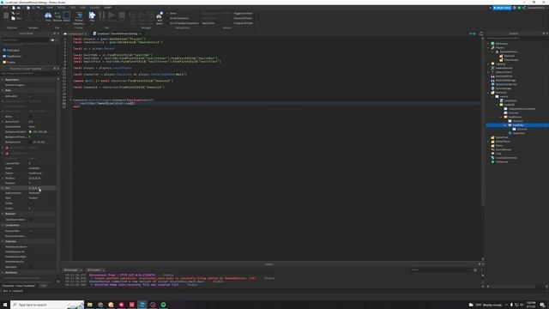Click the What's New button
The image size is (549, 309).
click(502, 8)
